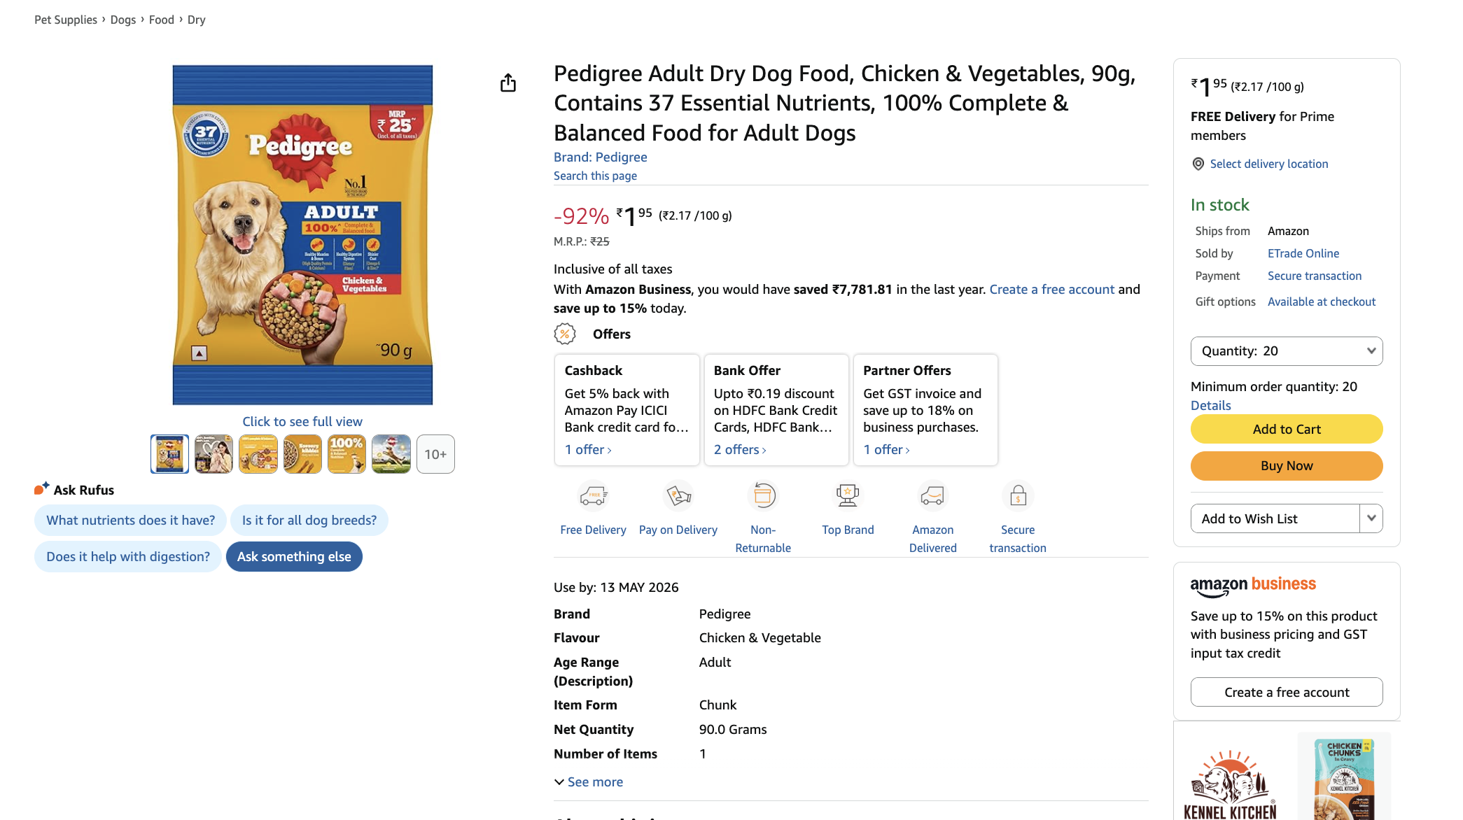Expand the Add to Wish List arrow

point(1371,518)
